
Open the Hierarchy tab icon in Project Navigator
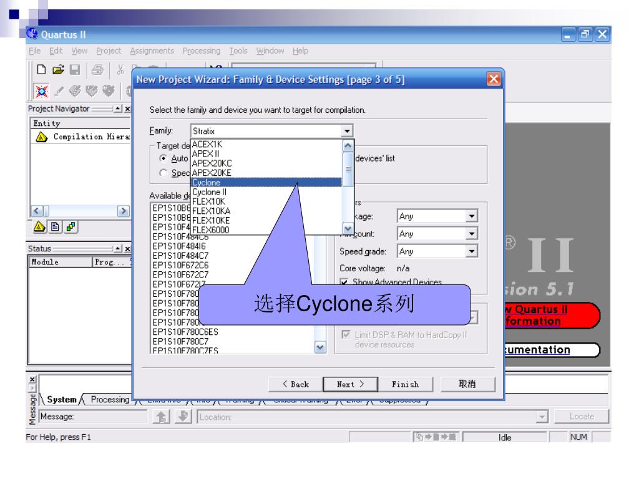click(39, 226)
